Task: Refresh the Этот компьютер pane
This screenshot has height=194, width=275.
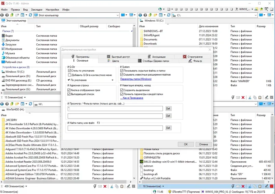Action: 31,15
